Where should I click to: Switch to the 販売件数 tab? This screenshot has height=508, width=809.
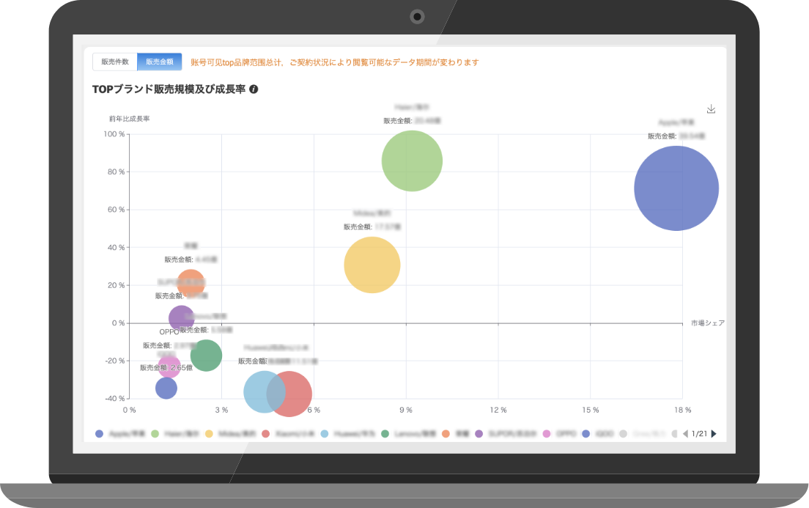[114, 62]
